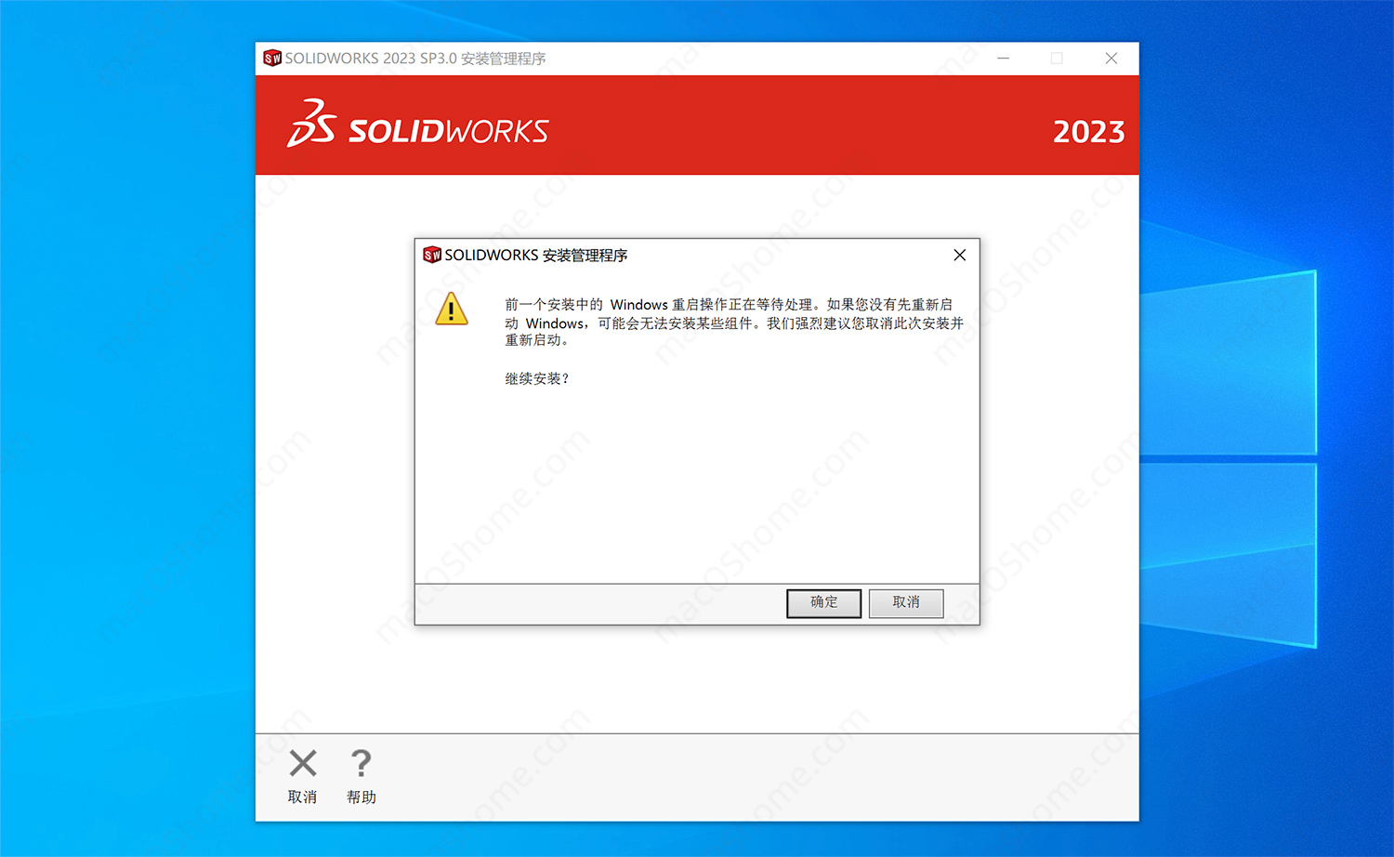Click the SW icon in the main window title bar
This screenshot has height=857, width=1394.
[x=272, y=59]
